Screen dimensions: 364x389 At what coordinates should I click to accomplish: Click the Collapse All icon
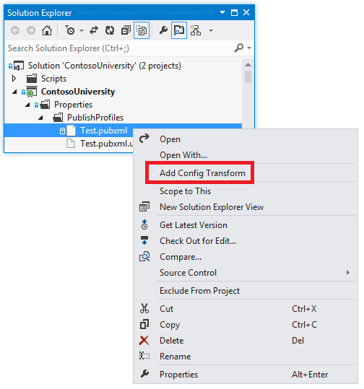point(126,30)
